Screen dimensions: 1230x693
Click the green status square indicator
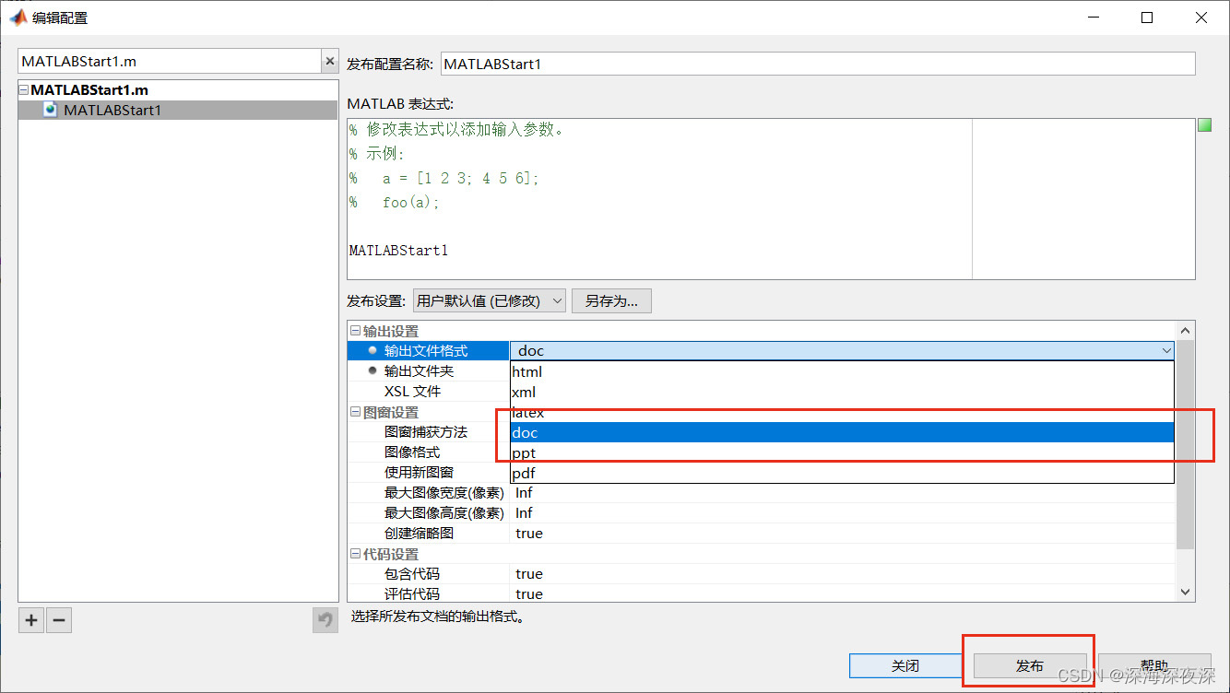click(1204, 125)
